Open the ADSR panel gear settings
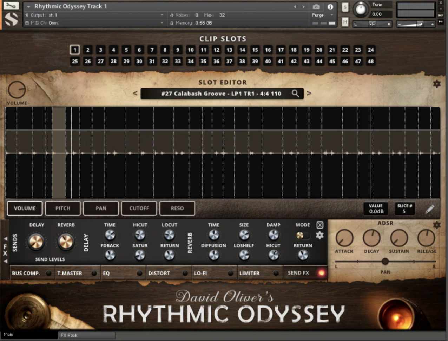Screen dimensions: 448x341 436,225
